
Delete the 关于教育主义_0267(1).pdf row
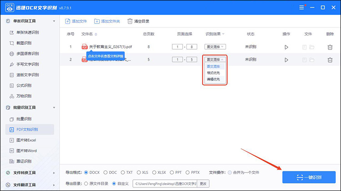(330, 47)
